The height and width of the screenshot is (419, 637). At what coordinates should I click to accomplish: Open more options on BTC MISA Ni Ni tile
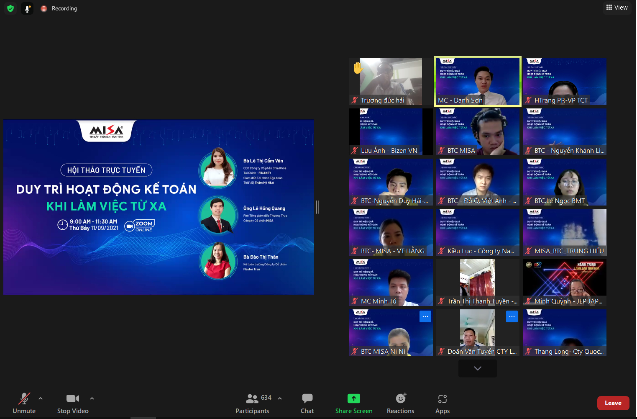[x=425, y=316]
